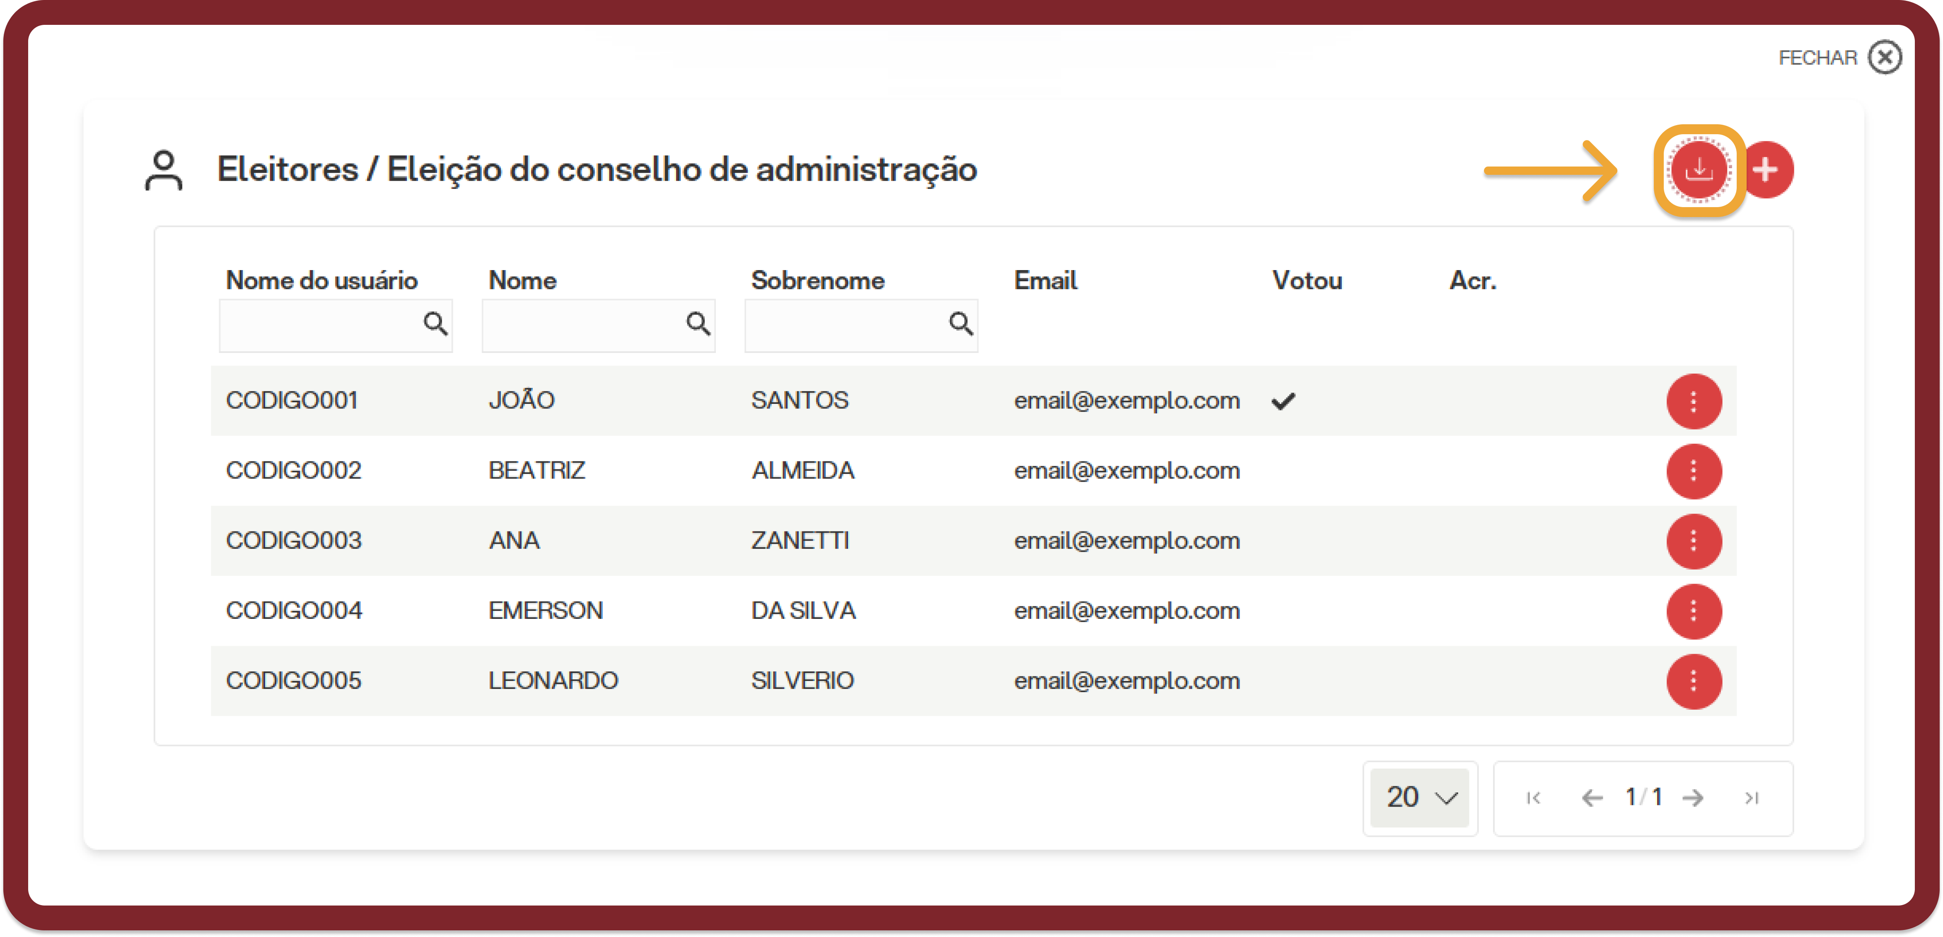This screenshot has width=1943, height=937.
Task: Click search icon in Sobrenome filter
Action: 960,324
